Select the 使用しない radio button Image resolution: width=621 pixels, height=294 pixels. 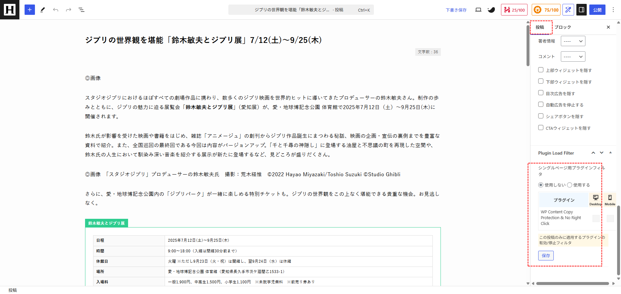click(541, 185)
